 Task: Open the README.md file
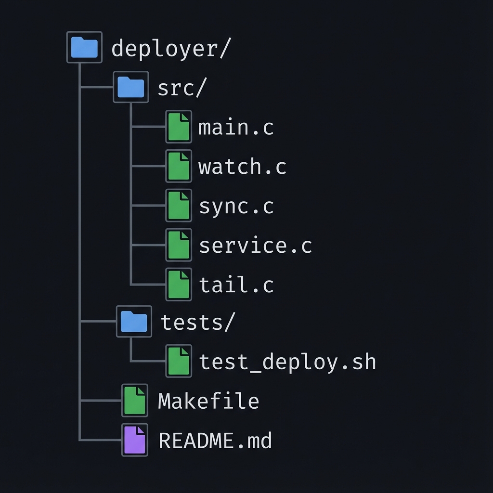point(214,440)
